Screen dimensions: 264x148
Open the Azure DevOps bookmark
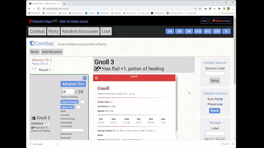(x=76, y=13)
